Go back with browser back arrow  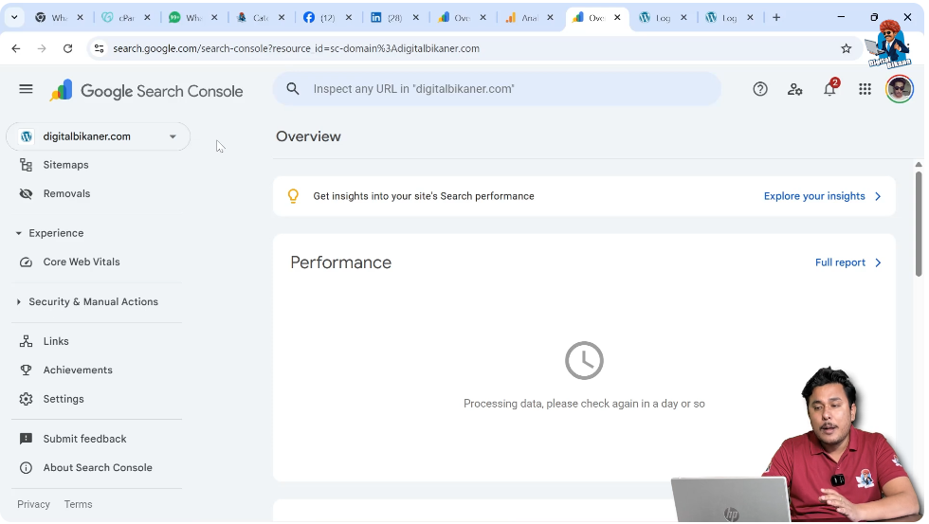coord(16,48)
